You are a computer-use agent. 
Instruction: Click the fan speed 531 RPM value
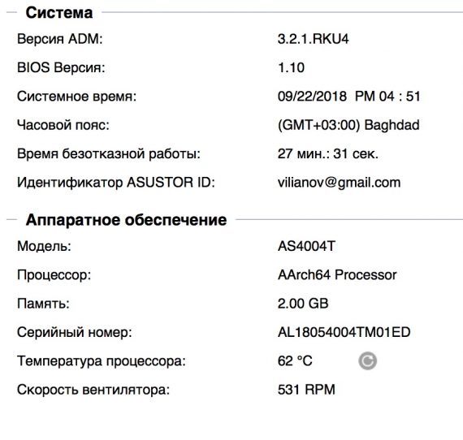point(306,390)
